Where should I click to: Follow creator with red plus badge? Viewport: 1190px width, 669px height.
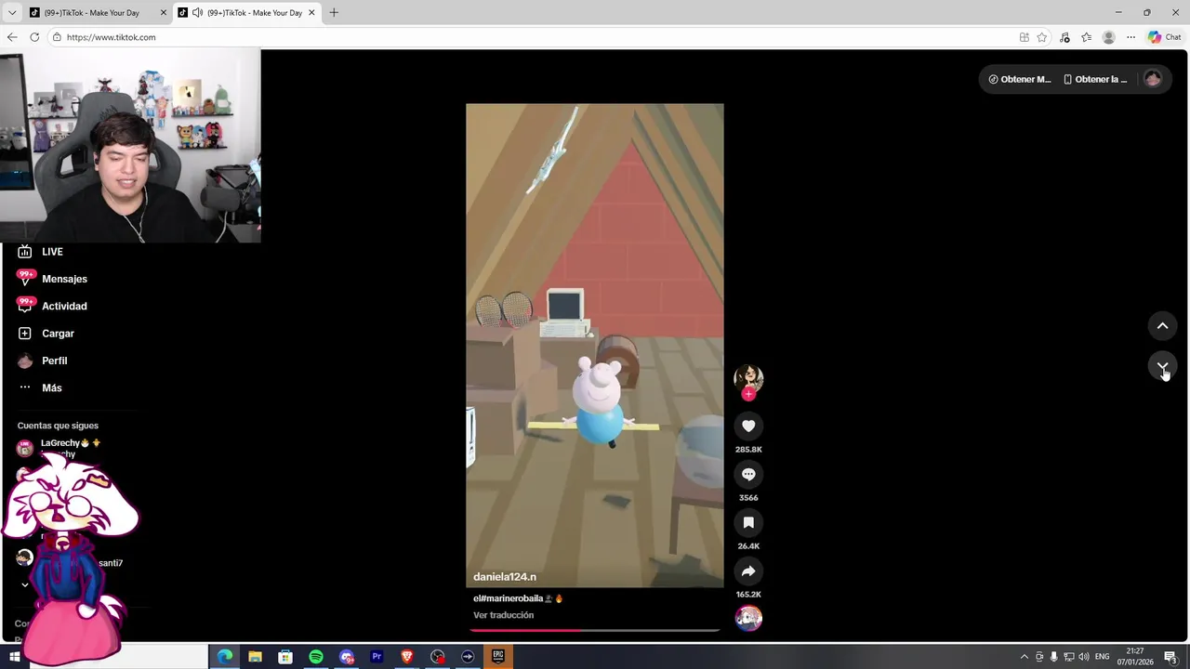(748, 394)
